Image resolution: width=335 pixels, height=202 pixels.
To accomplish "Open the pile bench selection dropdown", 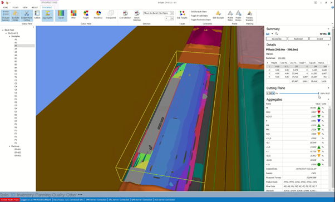I will (158, 13).
